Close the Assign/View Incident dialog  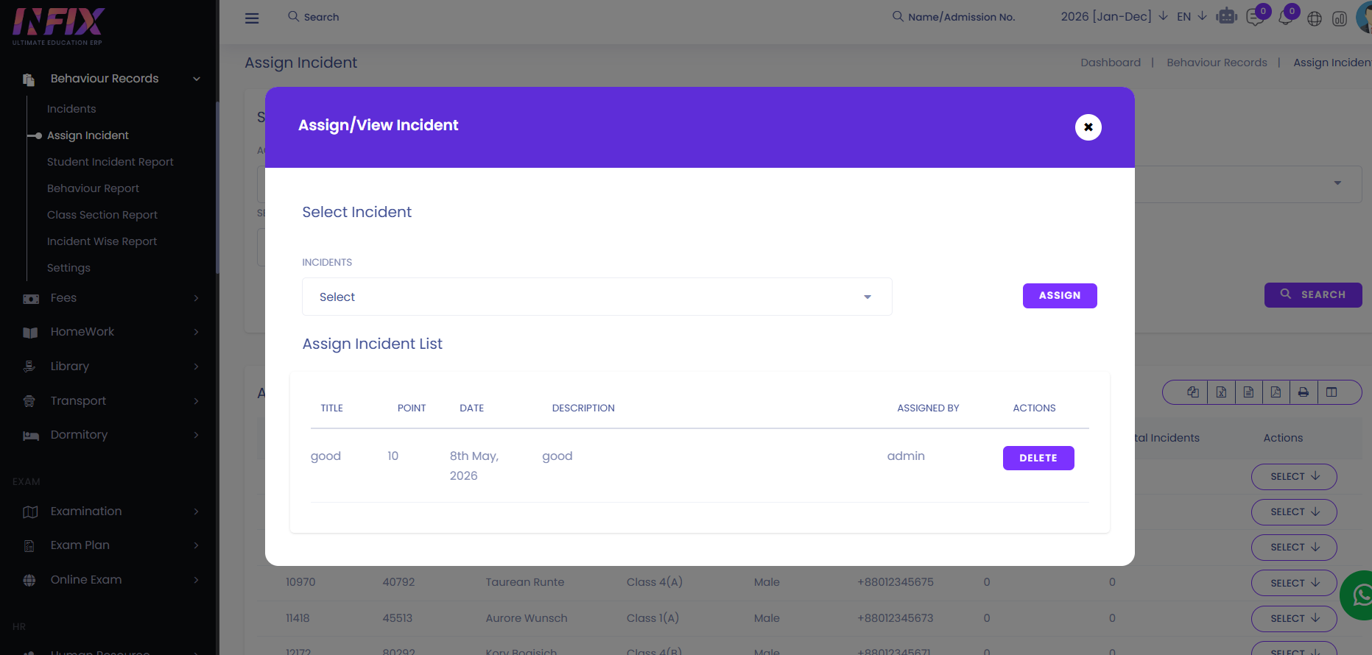pos(1088,127)
